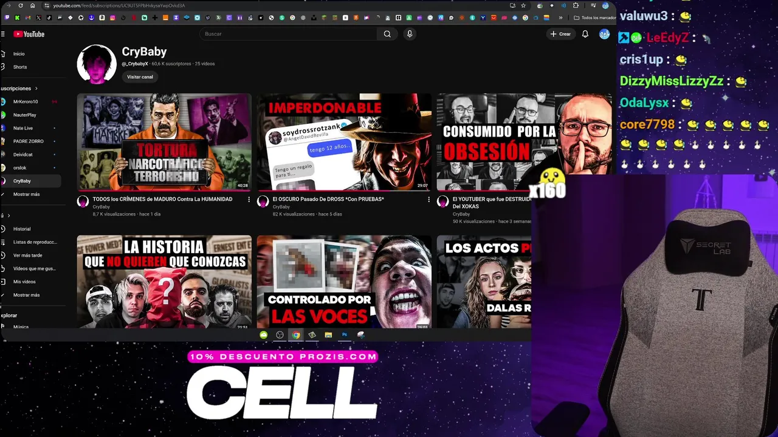Select orslok subscription
778x437 pixels.
point(20,168)
